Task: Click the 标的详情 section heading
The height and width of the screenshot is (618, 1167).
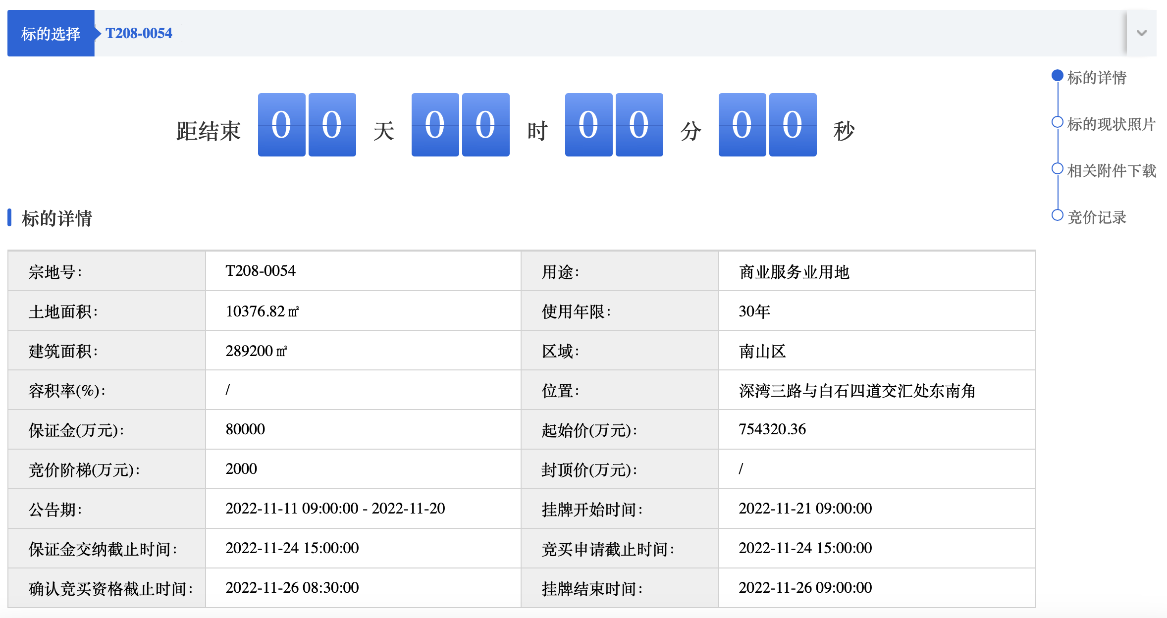Action: tap(56, 218)
